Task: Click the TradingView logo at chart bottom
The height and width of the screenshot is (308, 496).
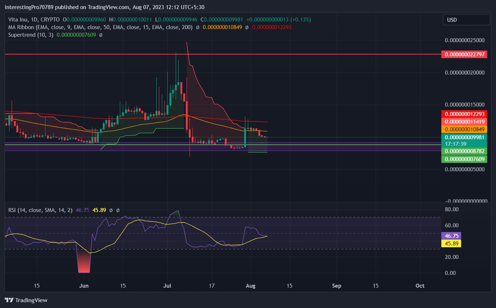Action: pyautogui.click(x=26, y=300)
